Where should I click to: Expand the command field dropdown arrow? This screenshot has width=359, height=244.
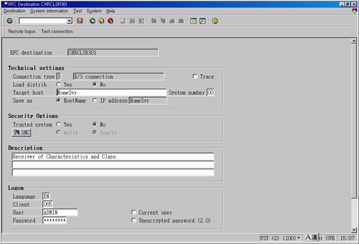pos(69,21)
